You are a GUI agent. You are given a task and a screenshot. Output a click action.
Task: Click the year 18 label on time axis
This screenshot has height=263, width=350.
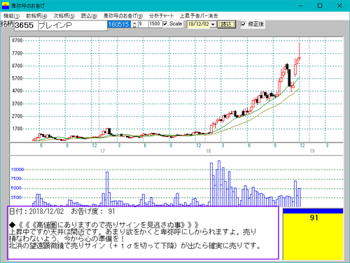tap(209, 151)
